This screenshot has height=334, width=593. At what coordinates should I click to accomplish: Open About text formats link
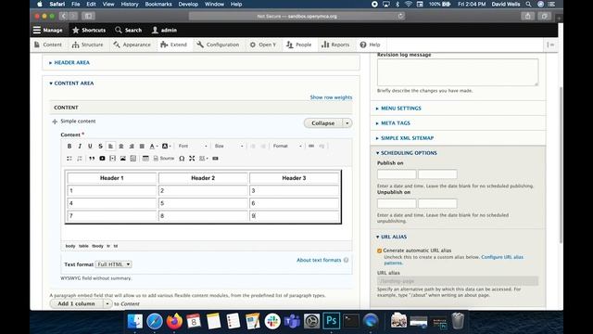[319, 260]
